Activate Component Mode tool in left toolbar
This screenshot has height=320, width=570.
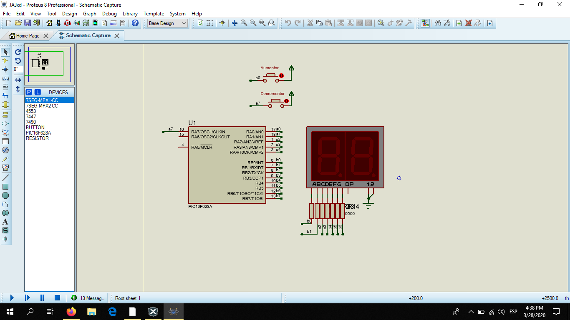5,61
